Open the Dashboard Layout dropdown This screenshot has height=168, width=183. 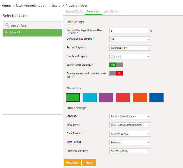(x=130, y=57)
